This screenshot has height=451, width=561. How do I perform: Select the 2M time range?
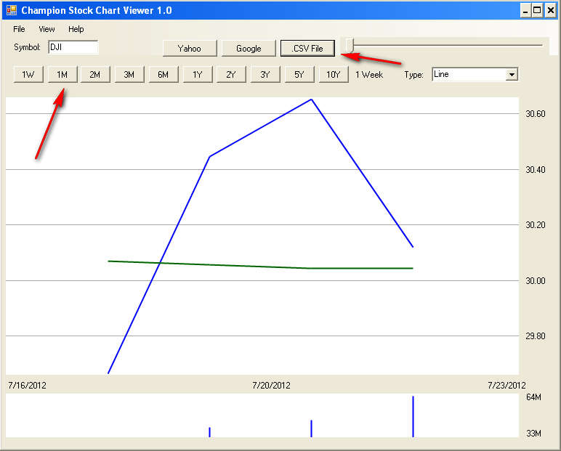(x=94, y=74)
